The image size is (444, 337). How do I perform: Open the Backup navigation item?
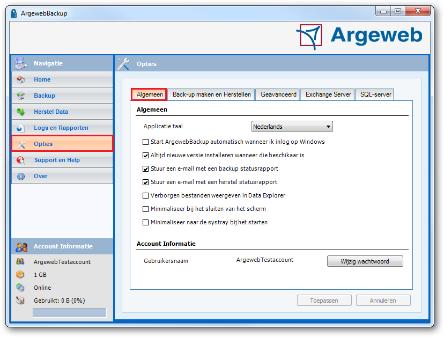(62, 96)
